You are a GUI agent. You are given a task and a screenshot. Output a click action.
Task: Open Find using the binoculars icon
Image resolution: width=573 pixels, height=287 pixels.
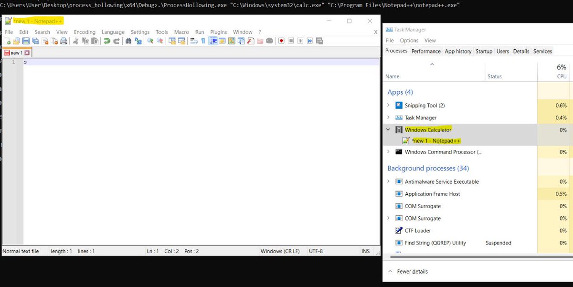tap(128, 41)
